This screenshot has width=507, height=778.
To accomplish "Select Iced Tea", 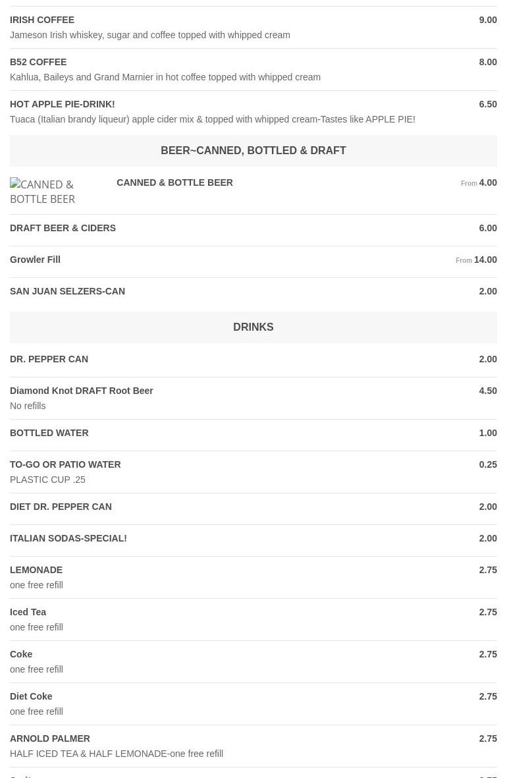I will pyautogui.click(x=28, y=612).
